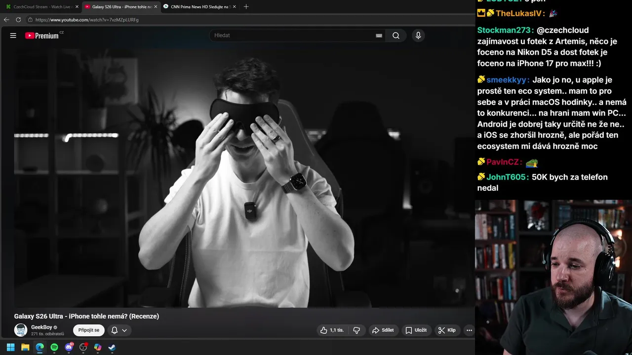Like the video with thumbs up

332,330
